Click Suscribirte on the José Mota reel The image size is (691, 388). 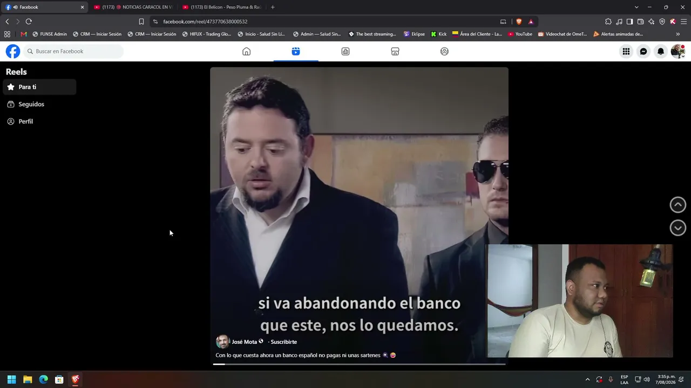(284, 342)
